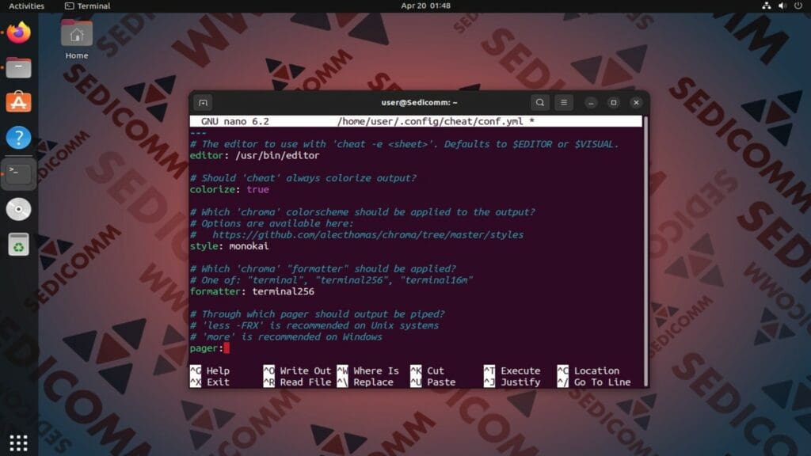Click the Read File shortcut label
The height and width of the screenshot is (456, 811).
[305, 382]
